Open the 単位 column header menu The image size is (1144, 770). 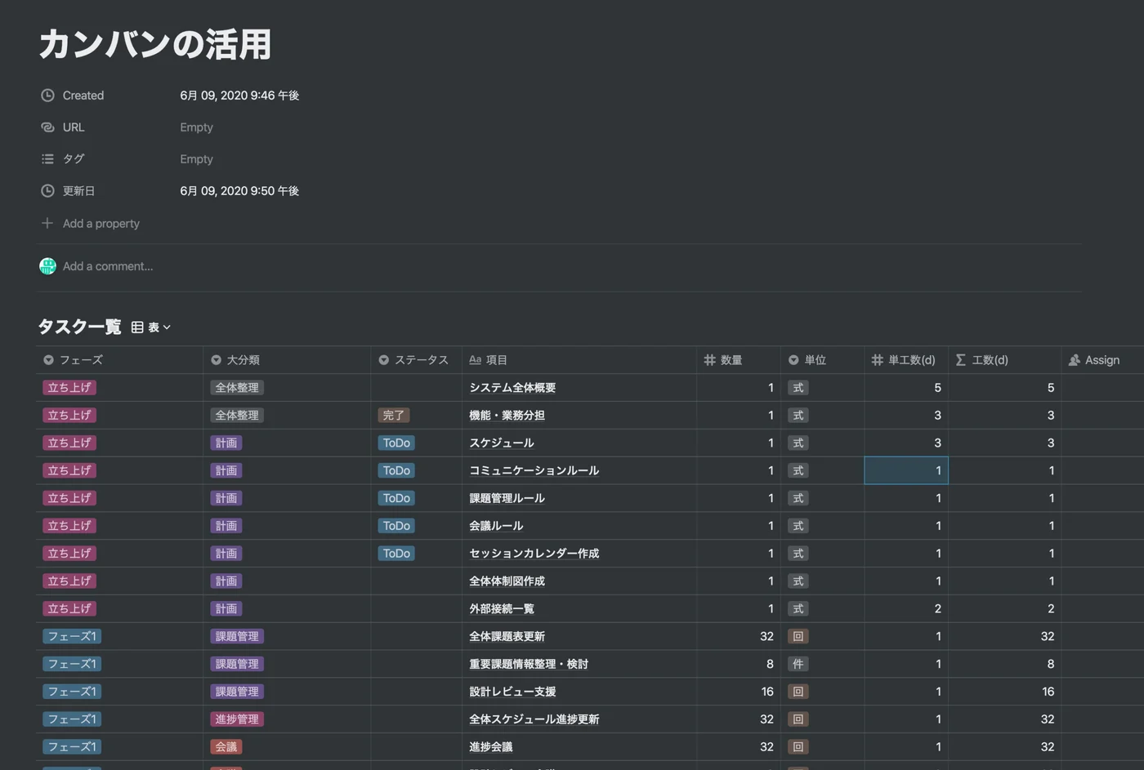click(822, 360)
